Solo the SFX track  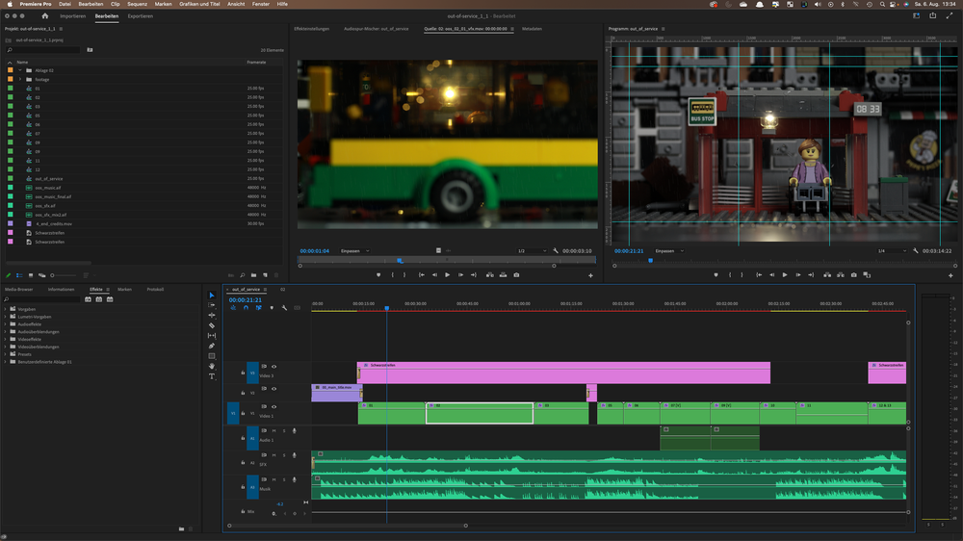(284, 455)
